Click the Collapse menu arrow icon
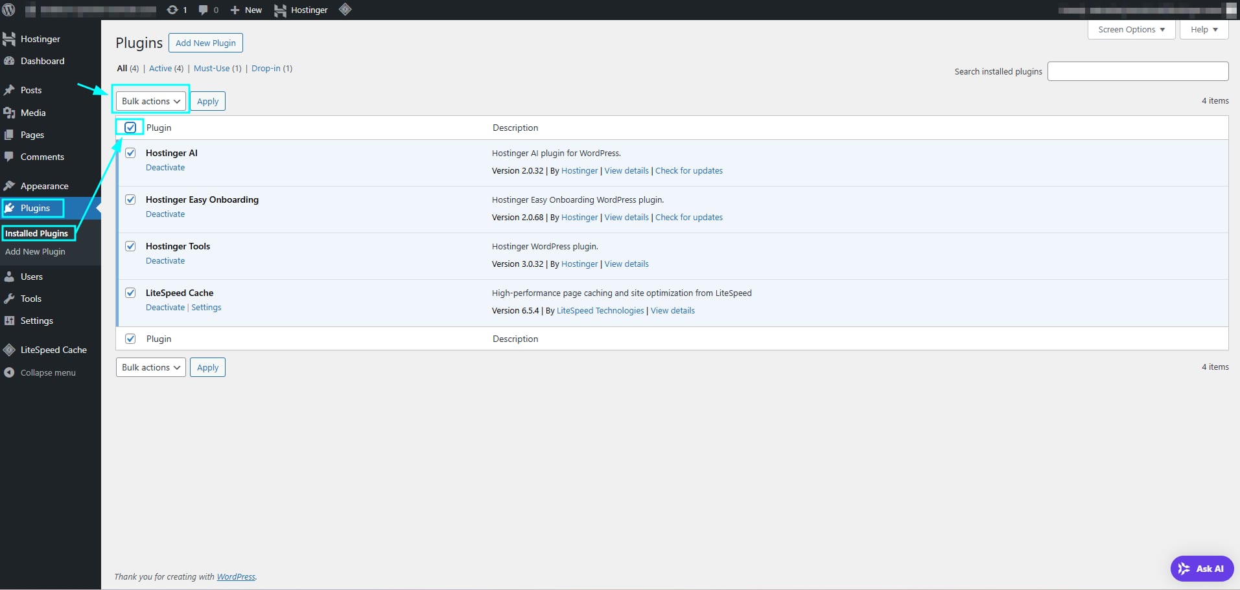This screenshot has width=1240, height=590. coord(9,372)
